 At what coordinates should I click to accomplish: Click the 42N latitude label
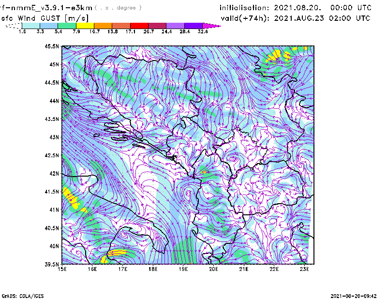coord(54,174)
